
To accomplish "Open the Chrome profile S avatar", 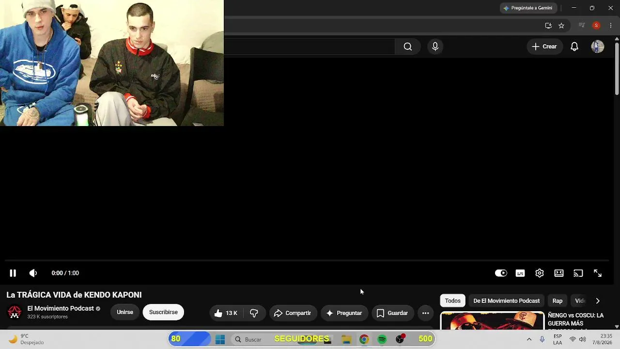I will (x=596, y=26).
